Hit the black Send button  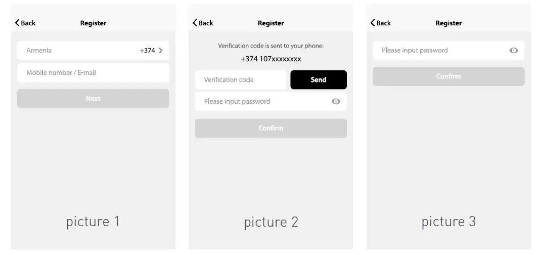319,79
